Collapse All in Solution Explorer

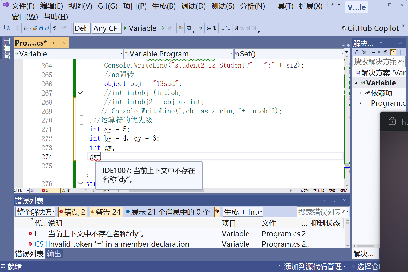click(379, 52)
